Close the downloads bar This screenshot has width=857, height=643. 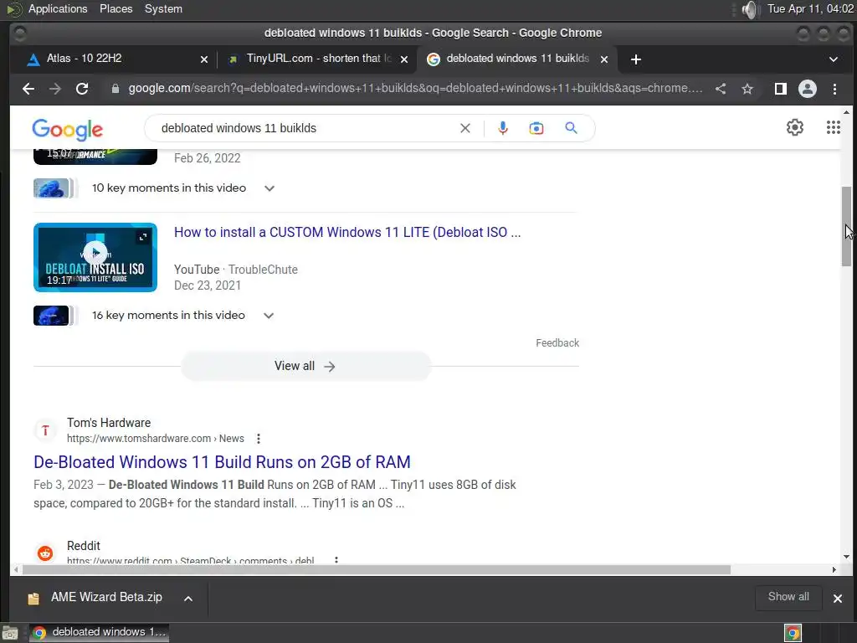click(x=837, y=598)
